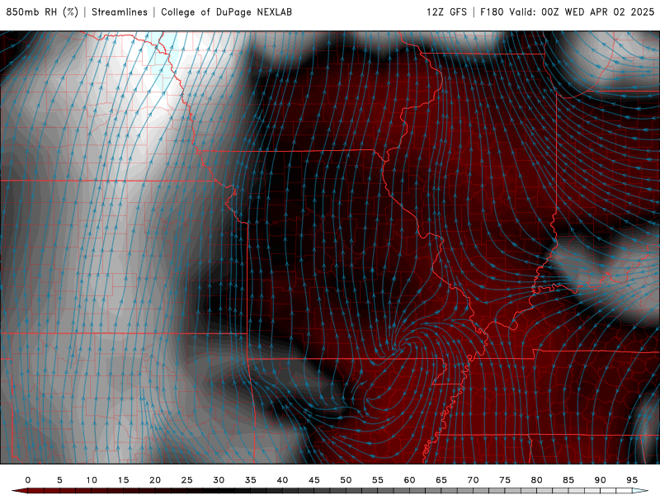Click the "F180" forecast hour text
The height and width of the screenshot is (495, 660).
[x=492, y=12]
